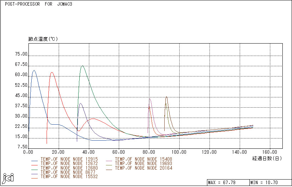Click legend entry TEMP.OF NODE NODE 15408

click(144, 159)
